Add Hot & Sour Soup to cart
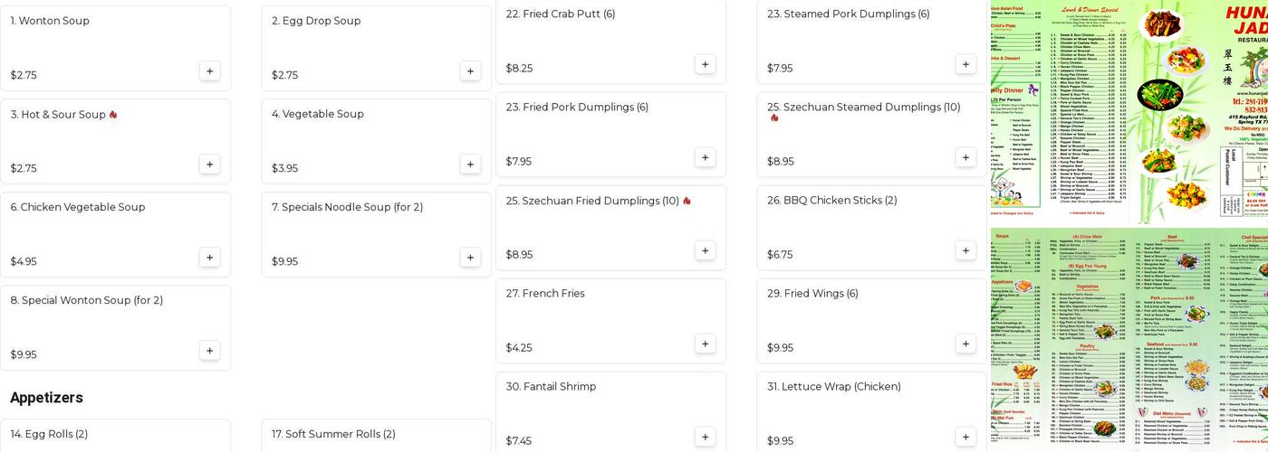Screen dimensions: 1268x452 pyautogui.click(x=209, y=165)
